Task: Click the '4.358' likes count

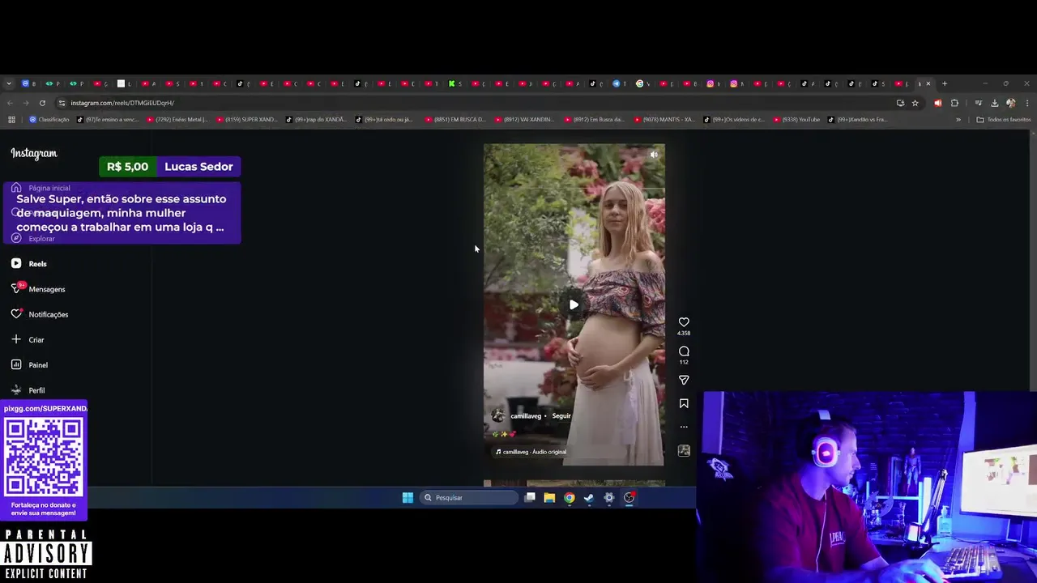Action: click(x=684, y=333)
